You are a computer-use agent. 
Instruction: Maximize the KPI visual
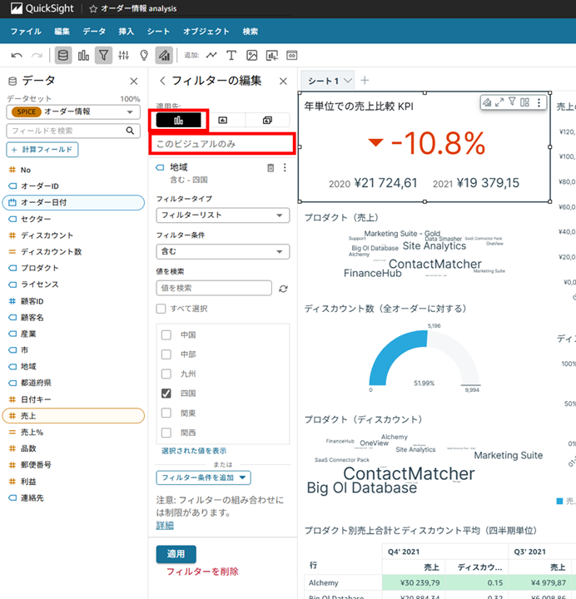[499, 102]
